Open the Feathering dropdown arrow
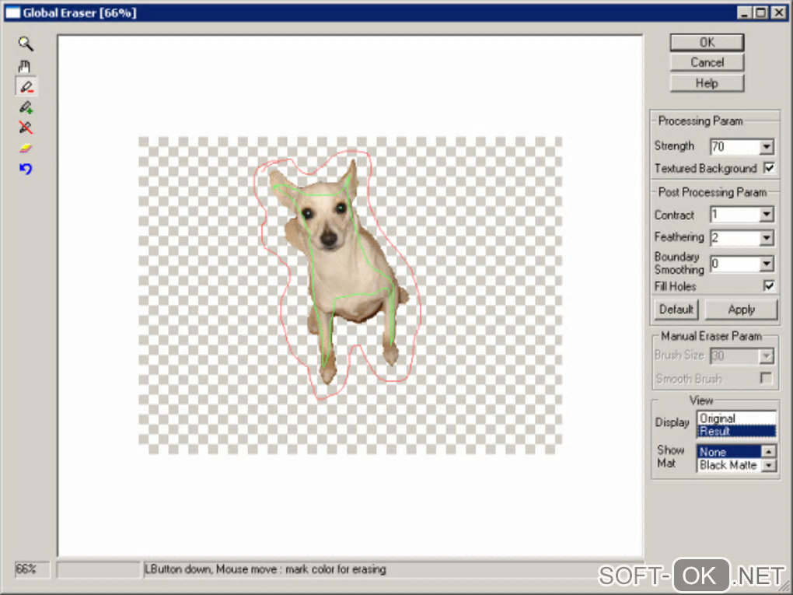The height and width of the screenshot is (595, 793). point(767,238)
